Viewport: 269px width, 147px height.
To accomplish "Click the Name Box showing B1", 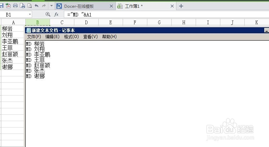I will 16,14.
